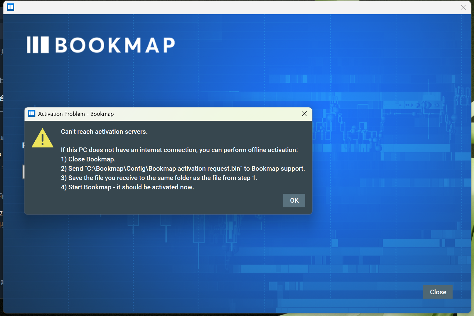The image size is (474, 316).
Task: Click the BOOKMAP wordmark on the splash screen
Action: click(115, 45)
